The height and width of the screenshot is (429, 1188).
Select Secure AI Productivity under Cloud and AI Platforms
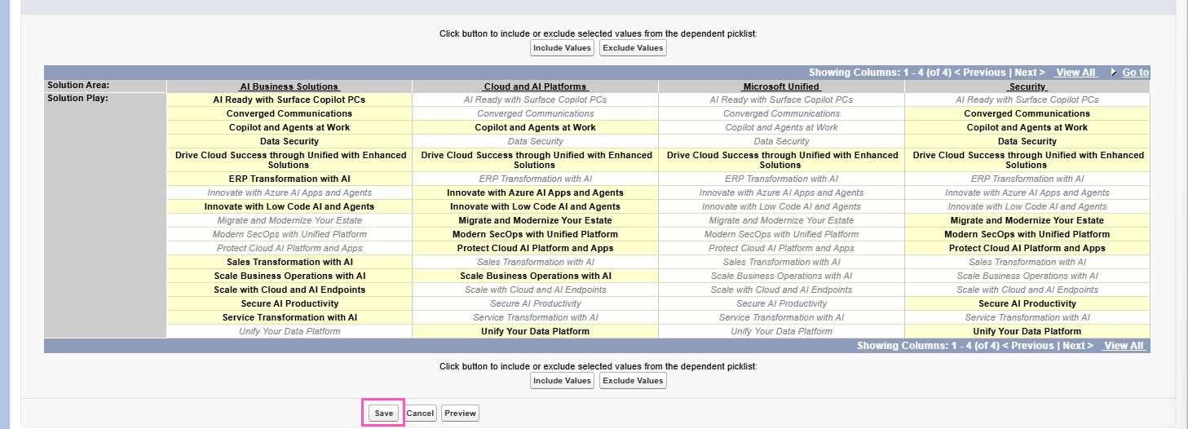(535, 303)
